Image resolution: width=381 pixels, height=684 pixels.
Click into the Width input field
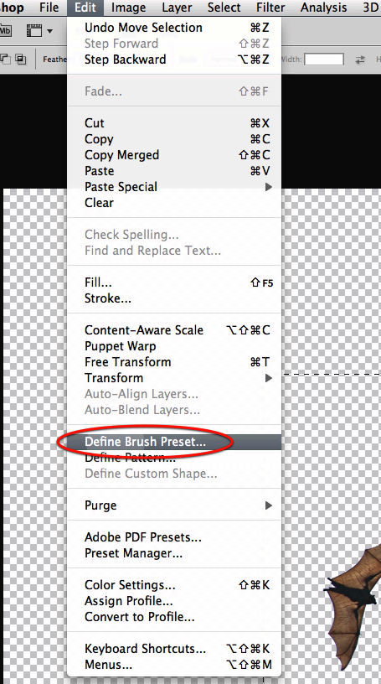(x=324, y=60)
